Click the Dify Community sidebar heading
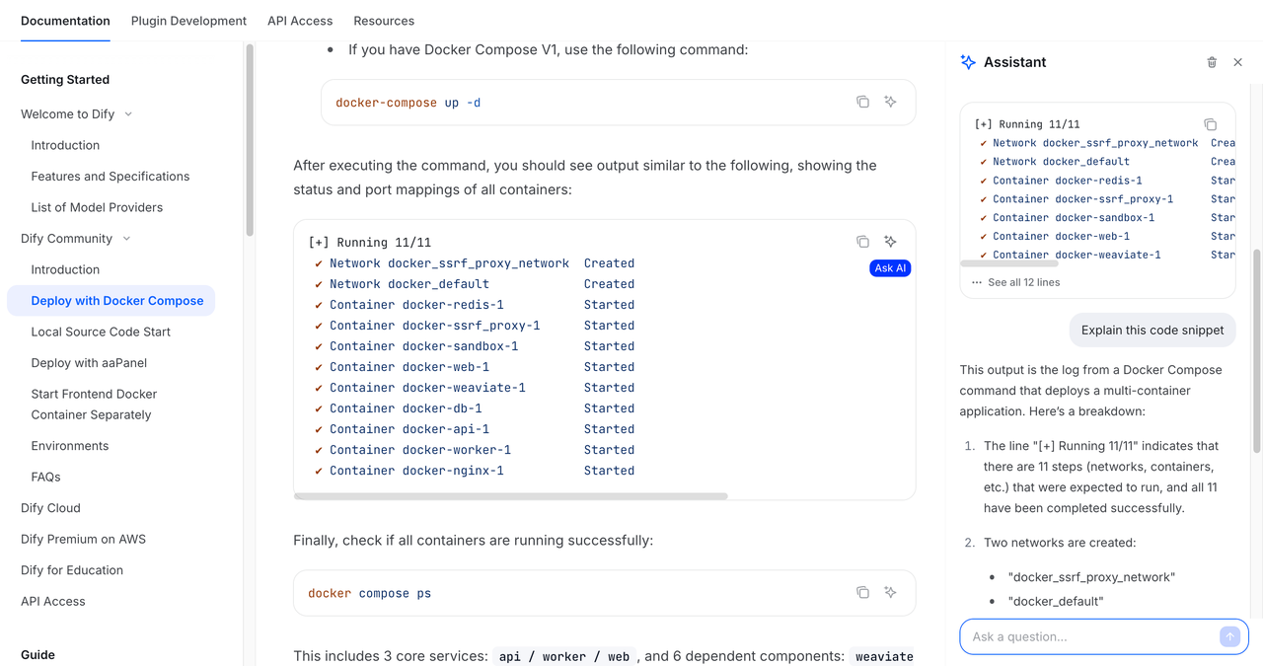 [x=66, y=239]
